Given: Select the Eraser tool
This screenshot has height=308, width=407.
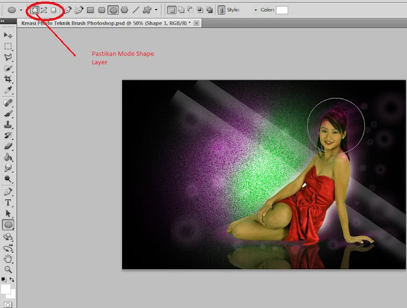Looking at the screenshot, I should [8, 146].
